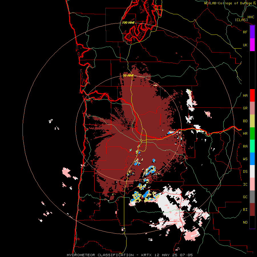The image size is (257, 257).
Task: Click the blue WS legend swatch
Action: 252,159
